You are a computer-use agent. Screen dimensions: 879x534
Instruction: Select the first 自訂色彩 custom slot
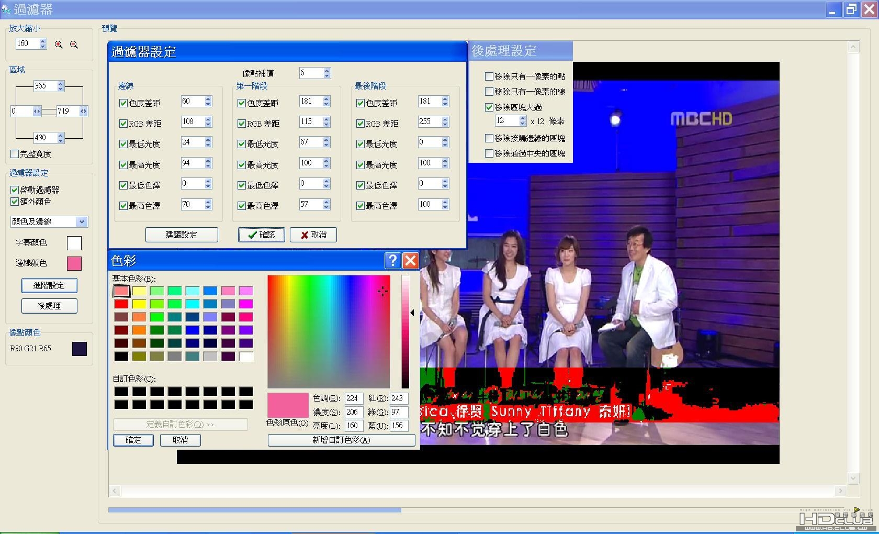[x=121, y=392]
